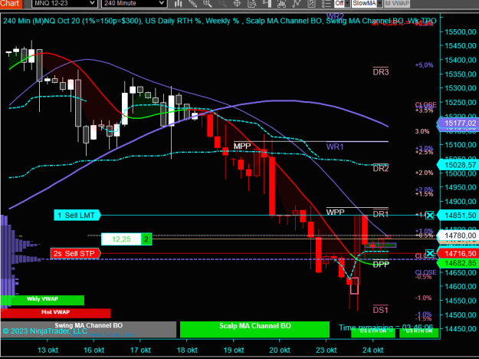The width and height of the screenshot is (479, 359).
Task: Open the list icon before the Off dropdown
Action: click(x=326, y=3)
